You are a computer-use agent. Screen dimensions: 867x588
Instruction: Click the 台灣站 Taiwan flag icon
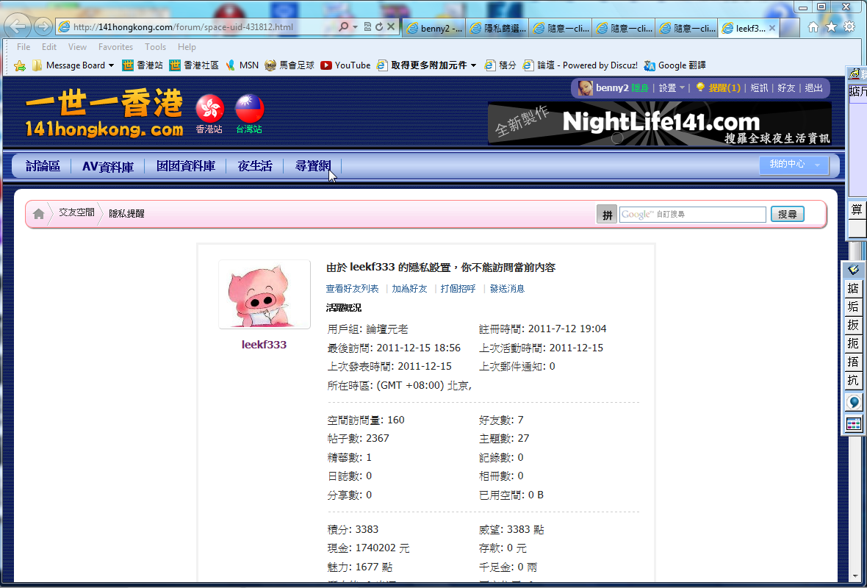coord(248,109)
